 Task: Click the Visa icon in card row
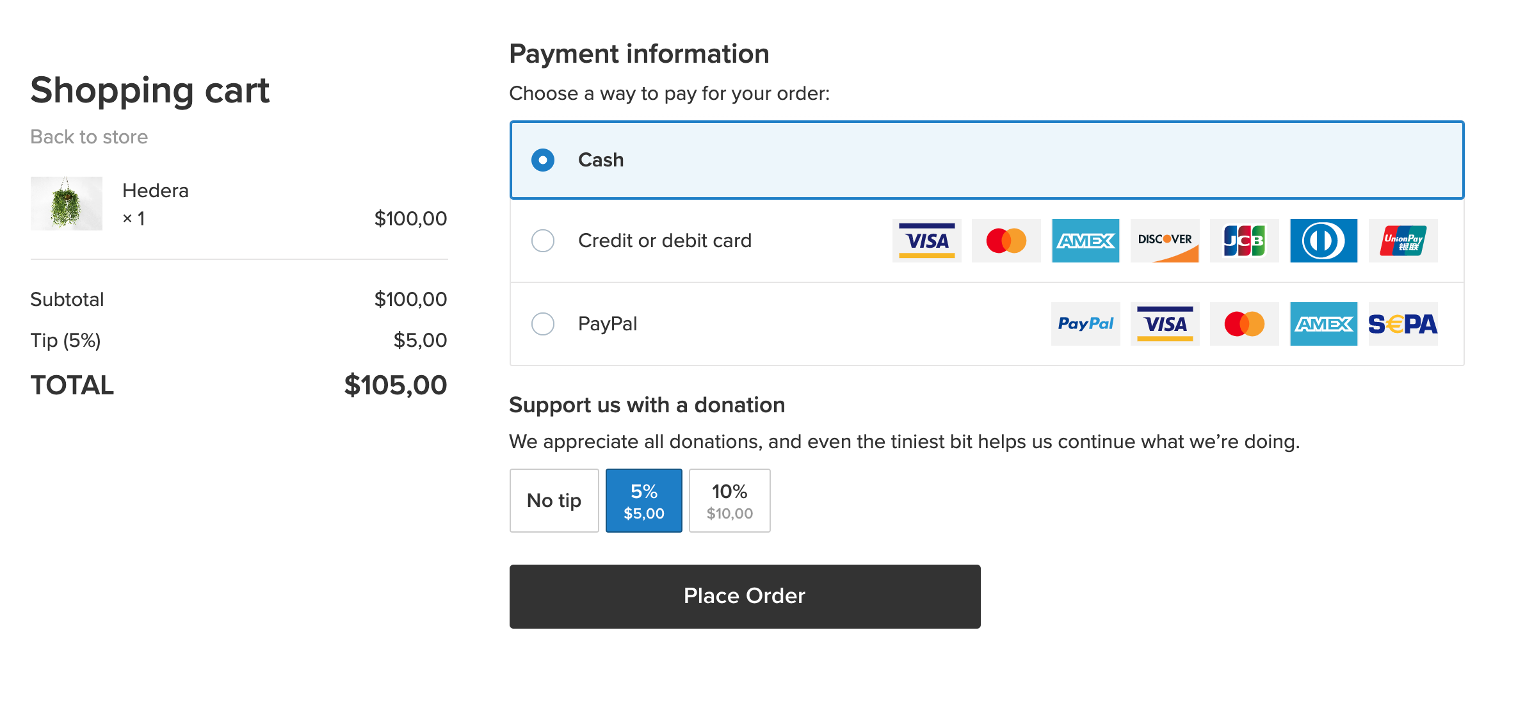pyautogui.click(x=926, y=241)
